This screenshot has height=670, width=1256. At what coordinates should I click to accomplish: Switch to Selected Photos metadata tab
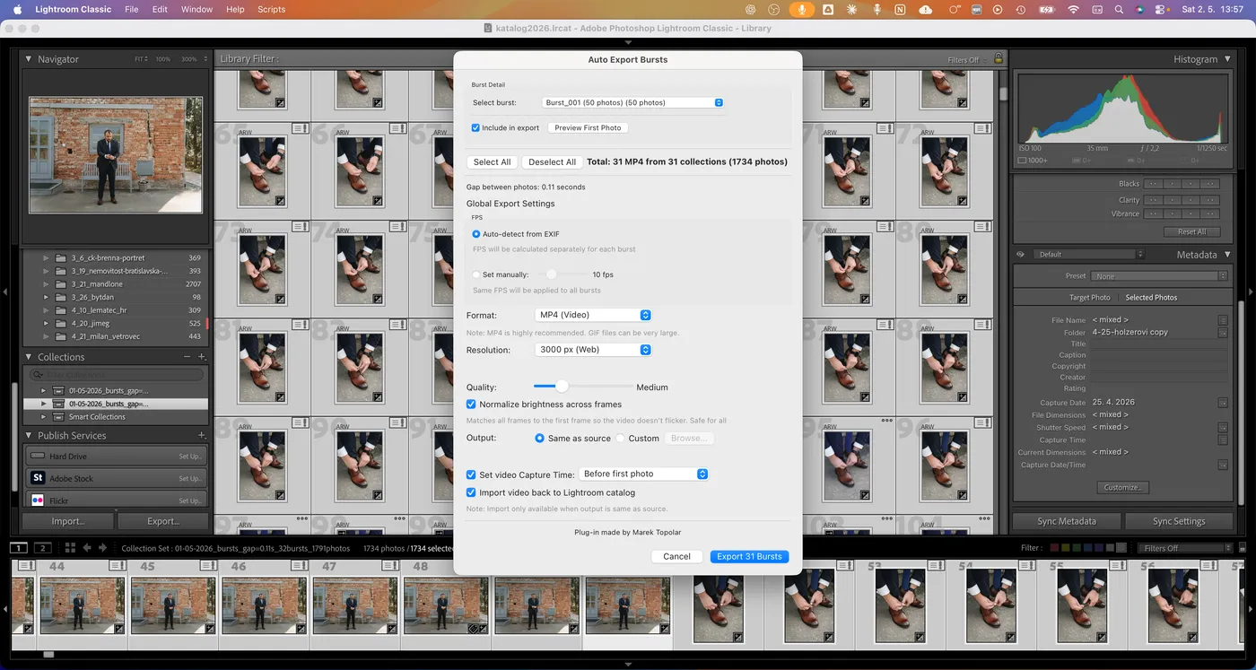point(1151,298)
